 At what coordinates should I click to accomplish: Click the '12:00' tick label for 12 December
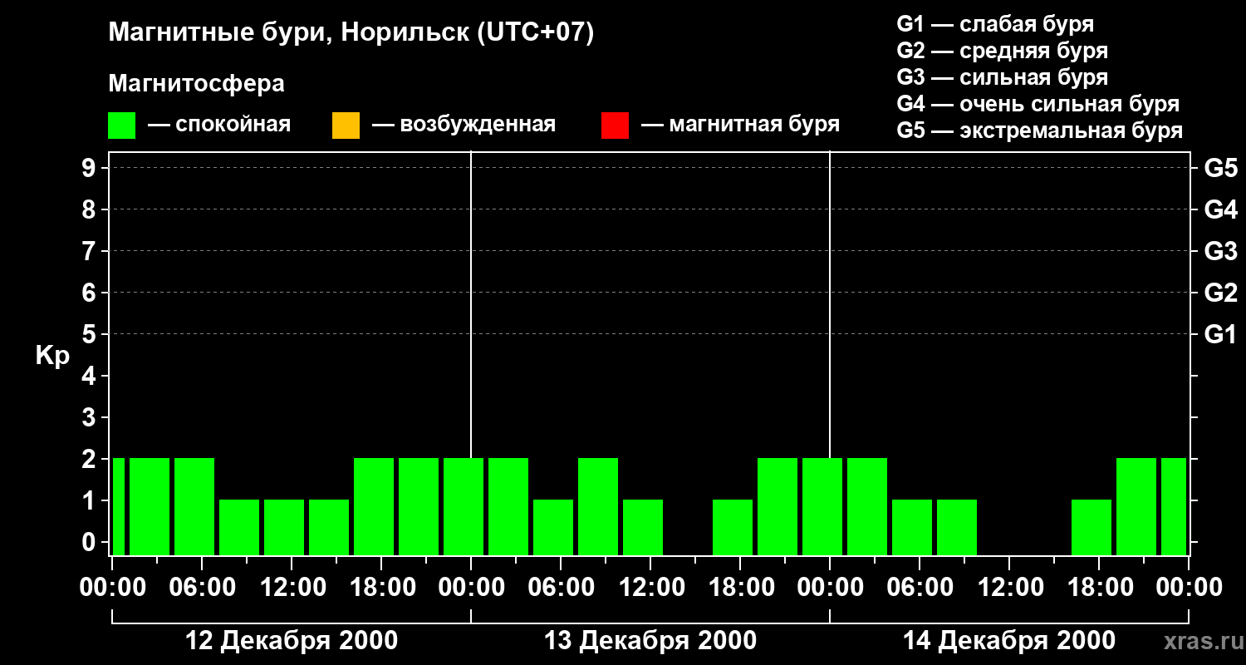pos(292,587)
